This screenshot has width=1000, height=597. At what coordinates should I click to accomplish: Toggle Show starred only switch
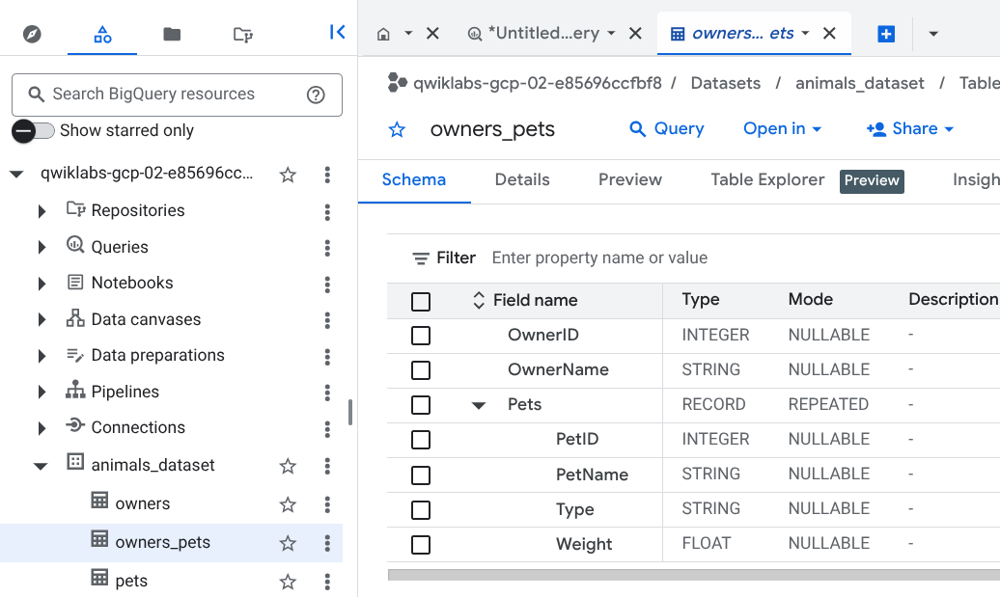(33, 131)
